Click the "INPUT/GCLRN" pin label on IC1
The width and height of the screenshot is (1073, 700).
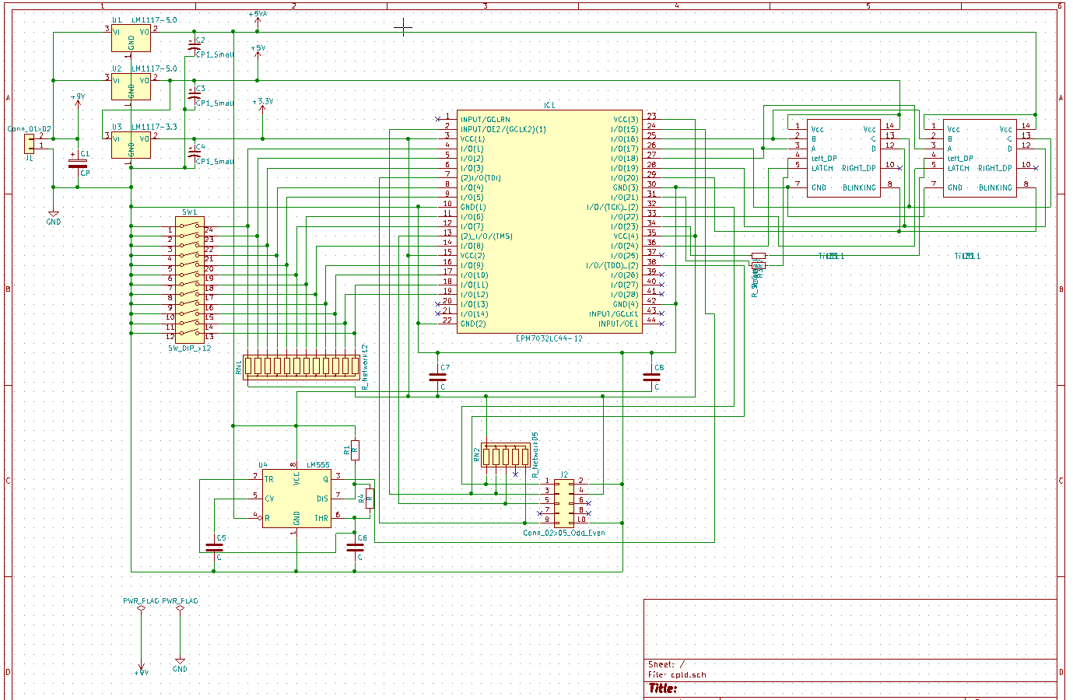pos(486,120)
